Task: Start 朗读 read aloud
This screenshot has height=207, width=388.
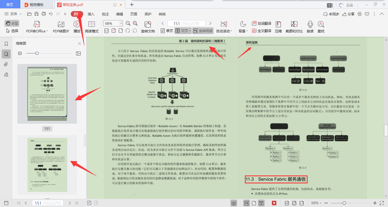Action: (310, 27)
